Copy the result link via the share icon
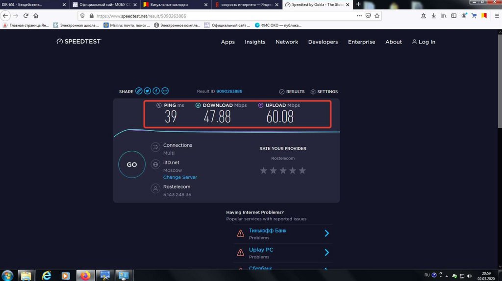The height and width of the screenshot is (281, 502). (x=139, y=91)
